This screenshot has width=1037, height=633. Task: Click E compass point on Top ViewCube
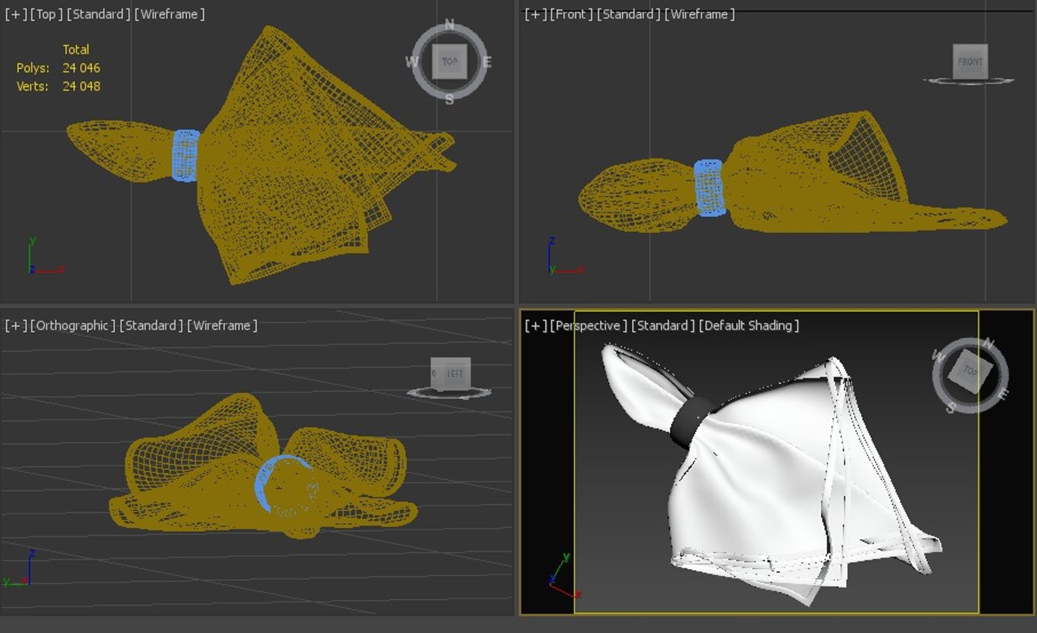(x=487, y=62)
